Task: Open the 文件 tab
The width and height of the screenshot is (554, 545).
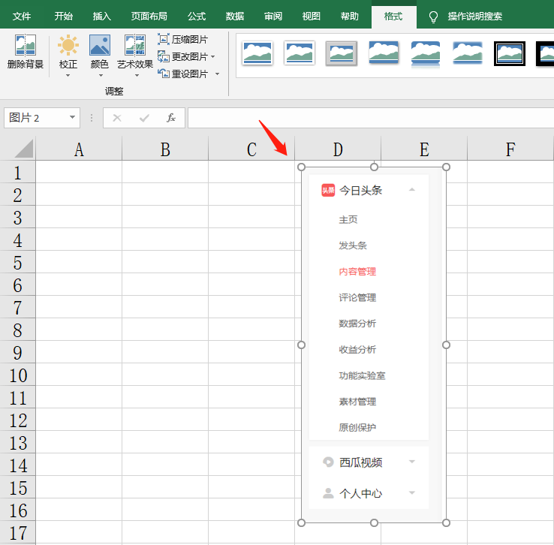Action: pyautogui.click(x=22, y=17)
